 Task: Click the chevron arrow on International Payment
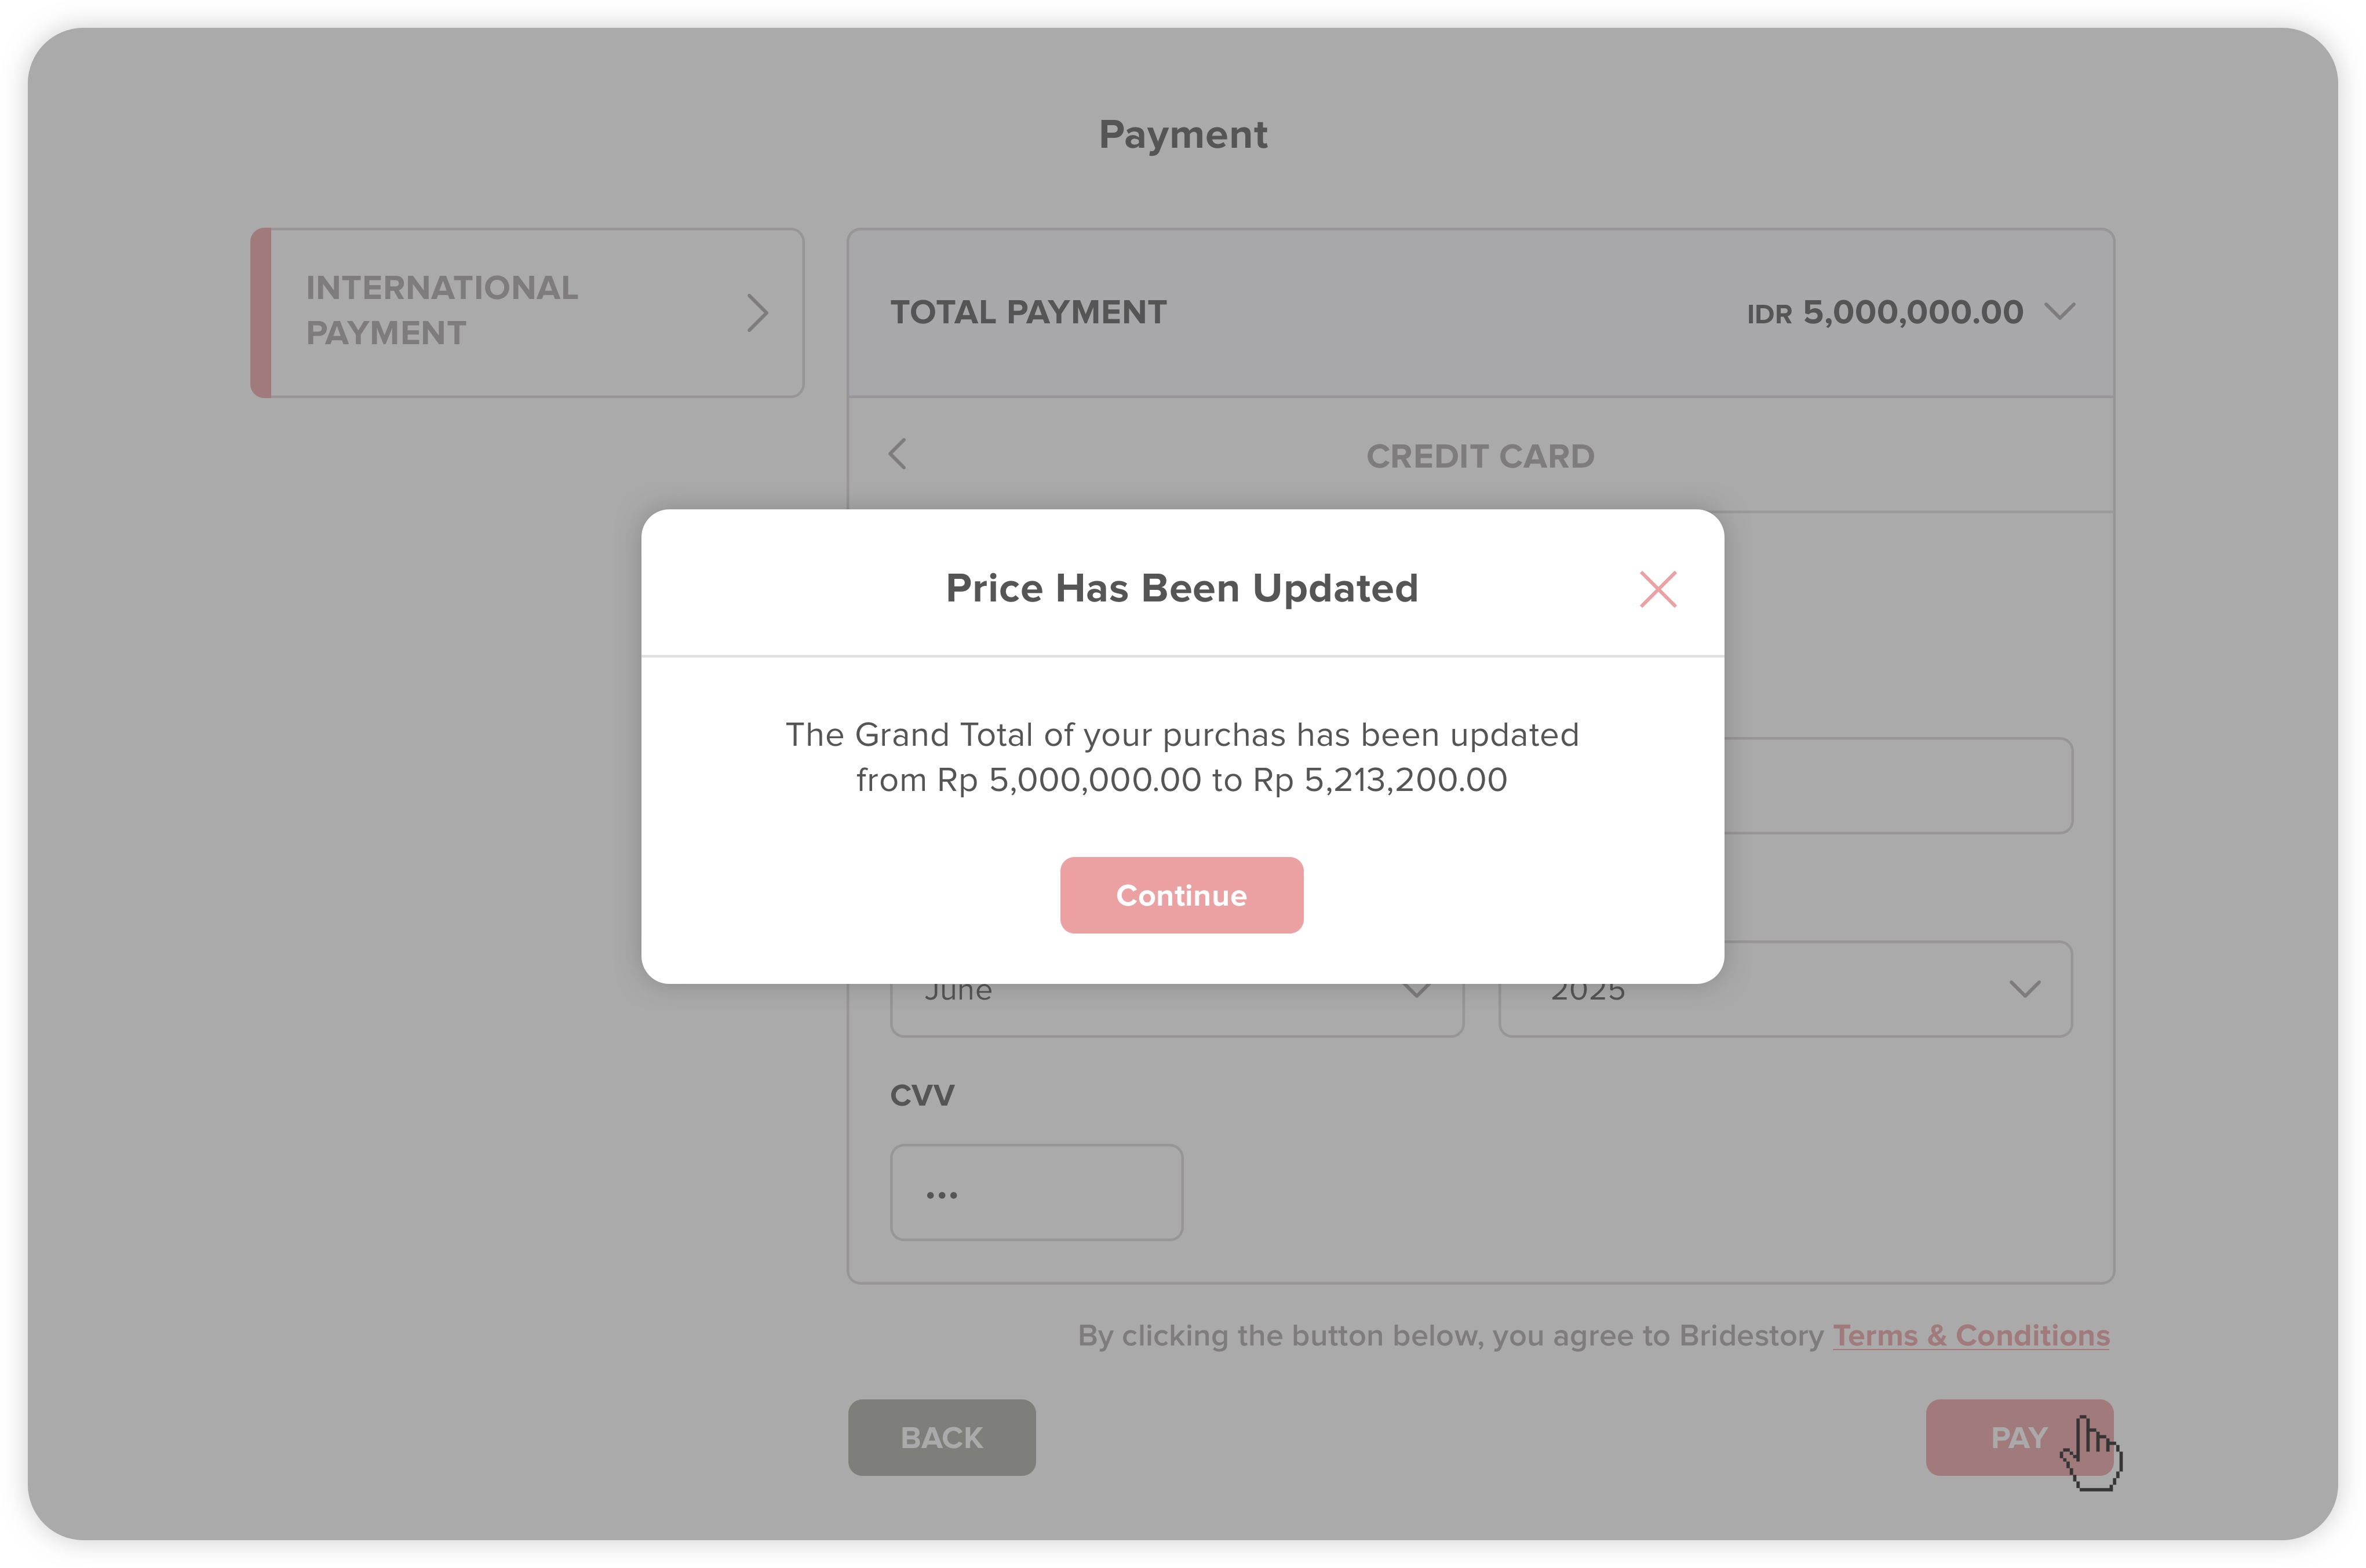coord(757,313)
